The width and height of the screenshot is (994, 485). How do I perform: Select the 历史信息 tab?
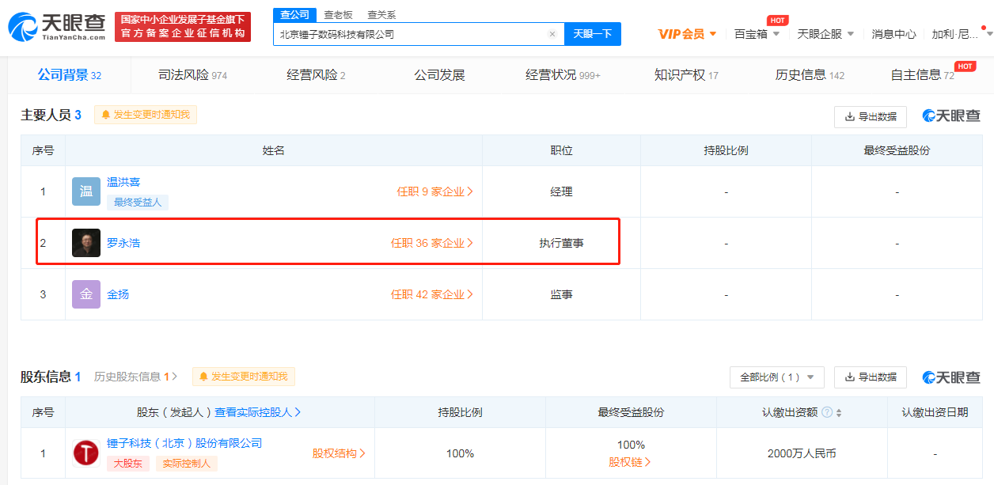point(810,75)
